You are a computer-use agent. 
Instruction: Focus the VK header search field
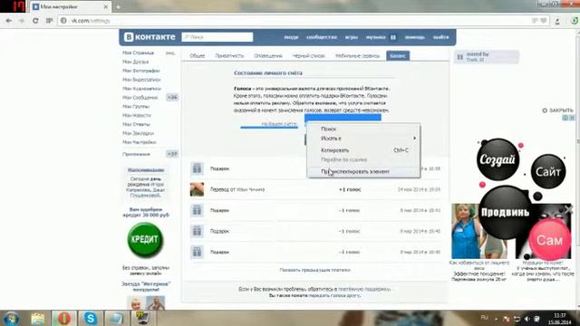pos(217,37)
